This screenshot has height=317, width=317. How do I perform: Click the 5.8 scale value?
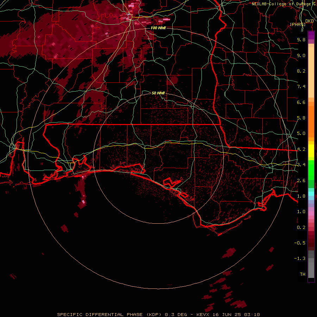point(301,118)
